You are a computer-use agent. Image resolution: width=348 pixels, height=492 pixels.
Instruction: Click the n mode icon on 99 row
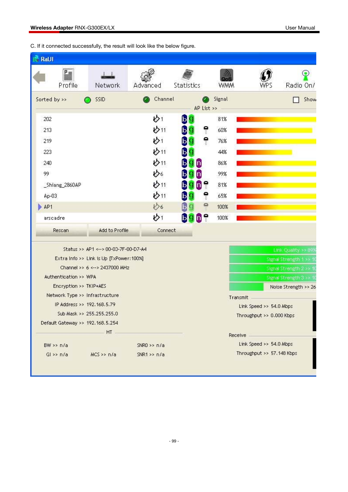(199, 174)
